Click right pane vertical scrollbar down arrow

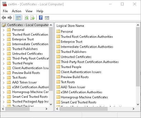[138, 104]
